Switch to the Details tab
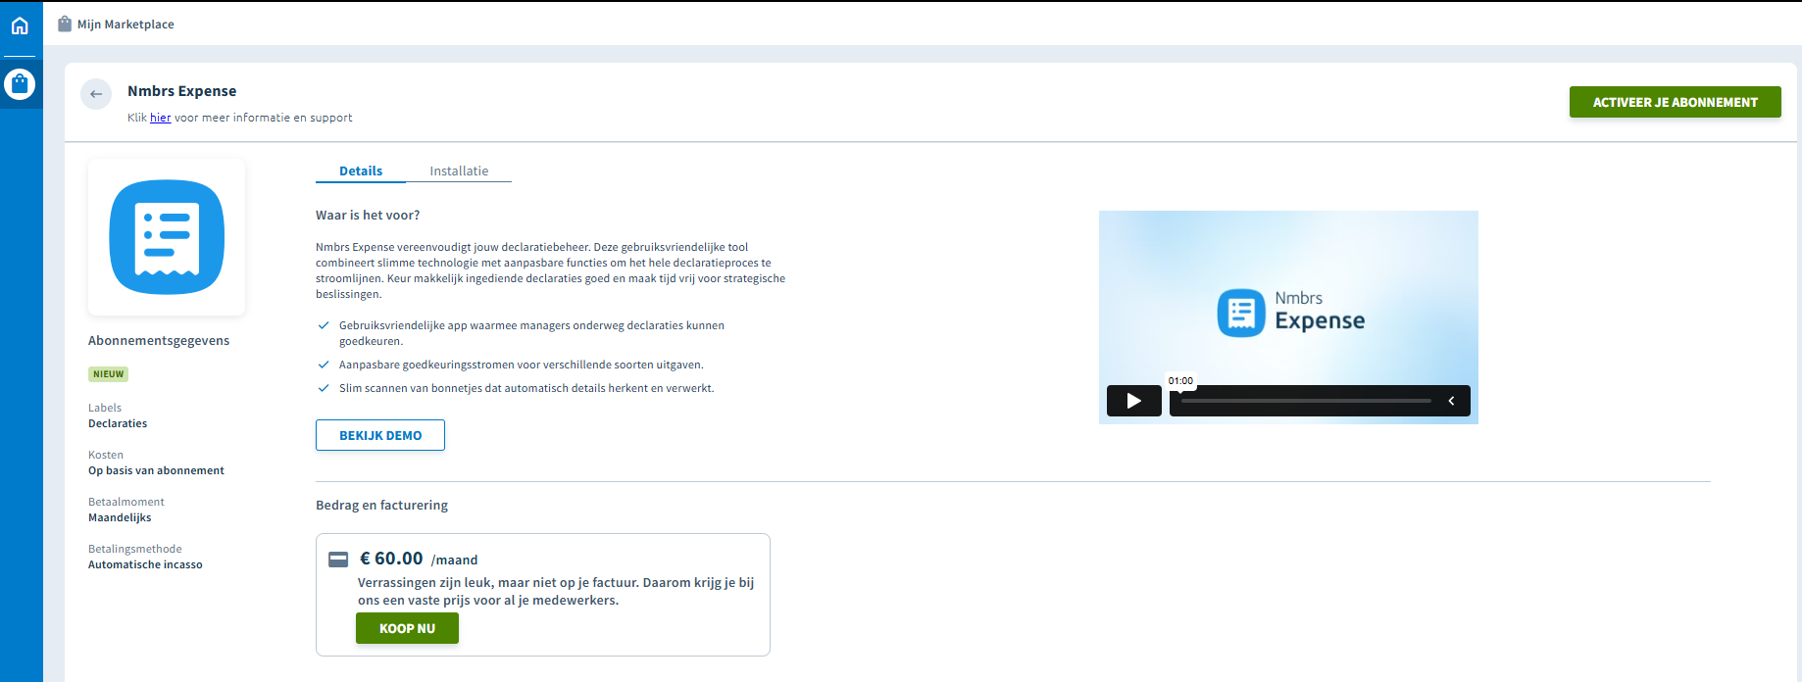The width and height of the screenshot is (1802, 682). pos(361,170)
